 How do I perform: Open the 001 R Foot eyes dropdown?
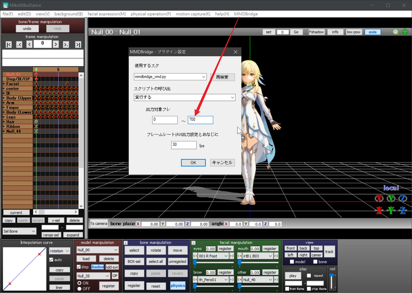coord(213,256)
